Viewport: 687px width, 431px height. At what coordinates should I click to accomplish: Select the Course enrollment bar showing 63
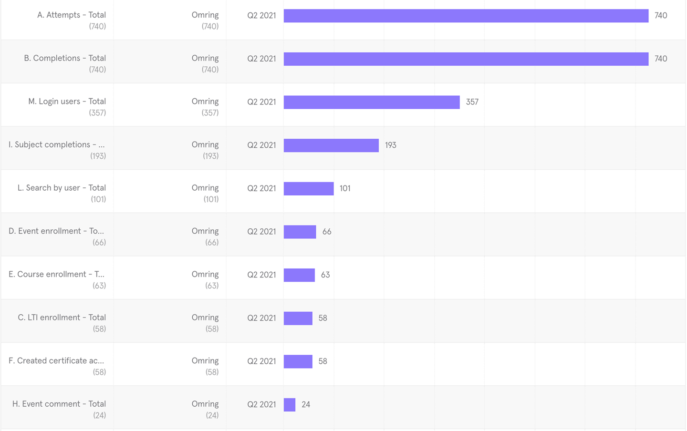click(299, 275)
